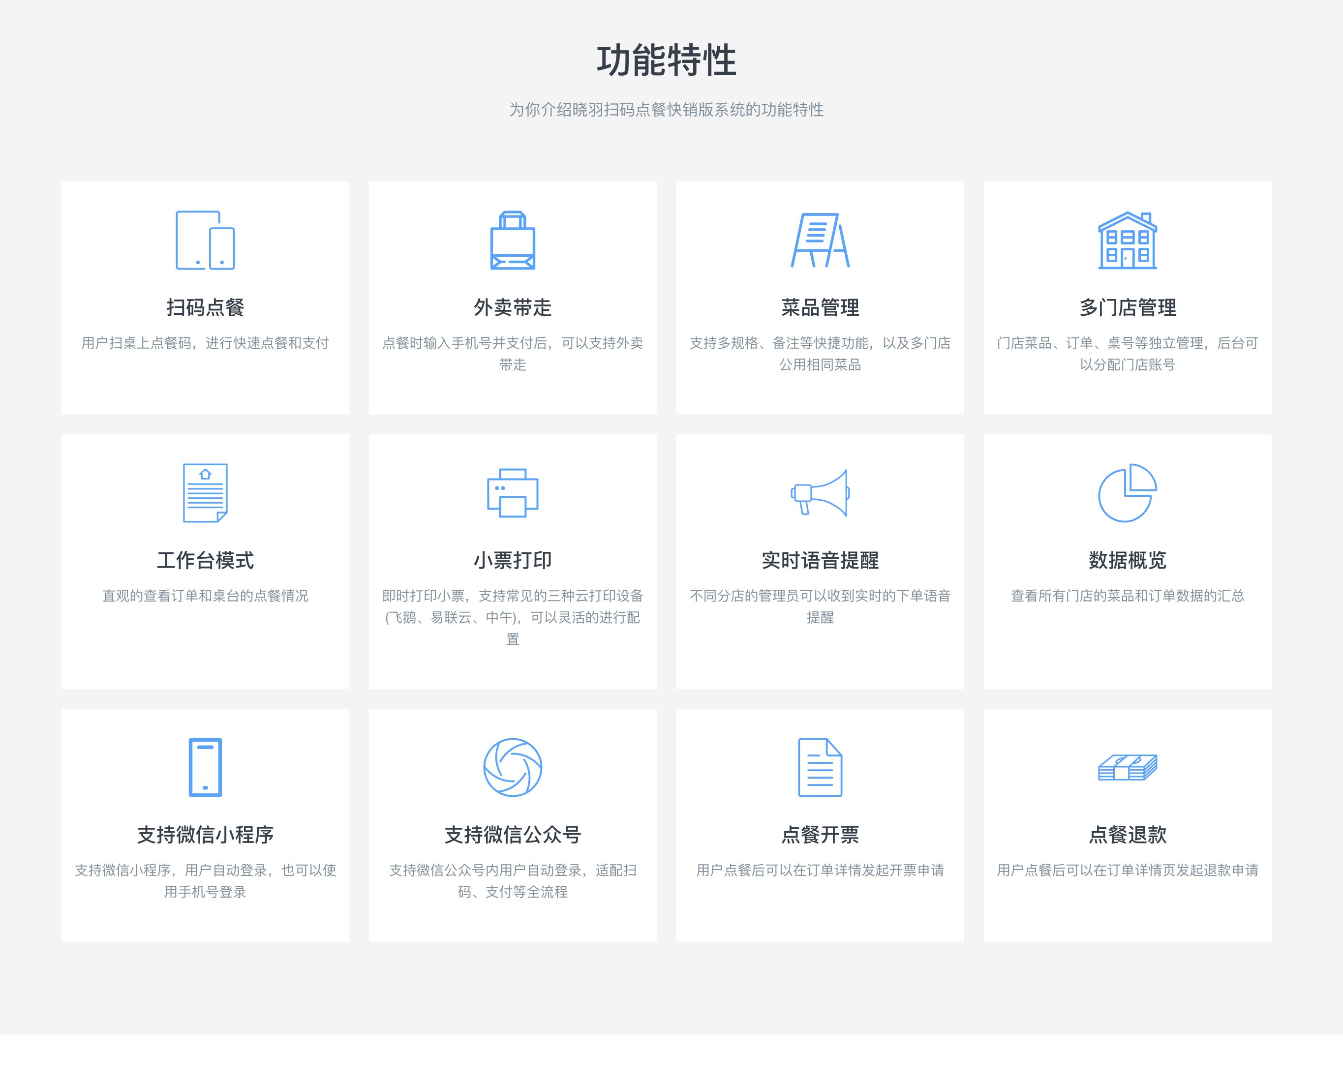This screenshot has height=1085, width=1343.
Task: Select the 支持微信公众号 card title
Action: tap(513, 834)
